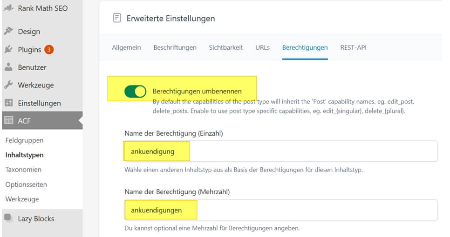Open the Beschriftungen tab

175,47
